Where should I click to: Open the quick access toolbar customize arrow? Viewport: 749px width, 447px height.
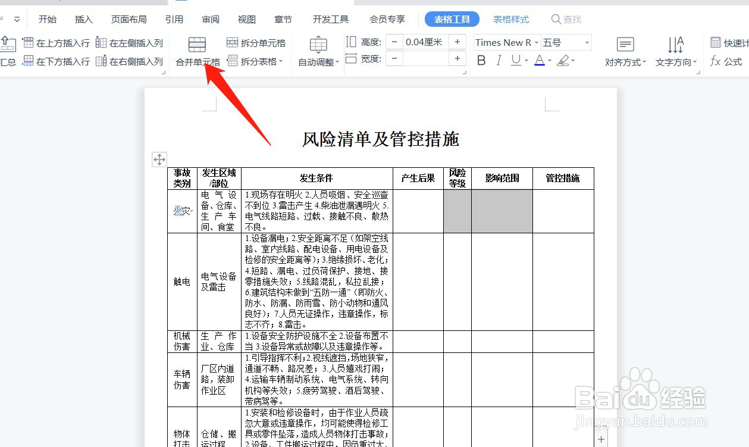(x=17, y=19)
